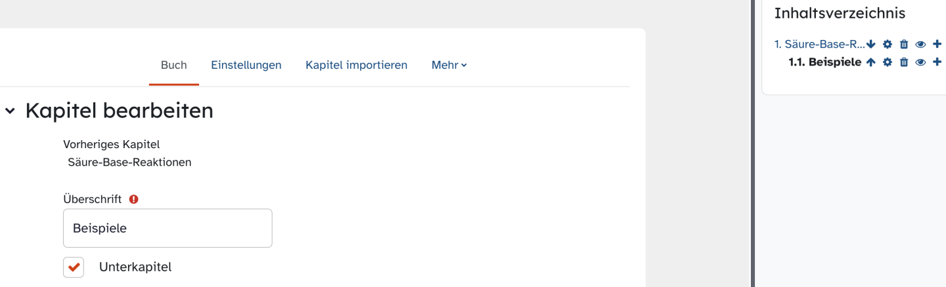Open the Kapitel importieren tab

tap(356, 66)
